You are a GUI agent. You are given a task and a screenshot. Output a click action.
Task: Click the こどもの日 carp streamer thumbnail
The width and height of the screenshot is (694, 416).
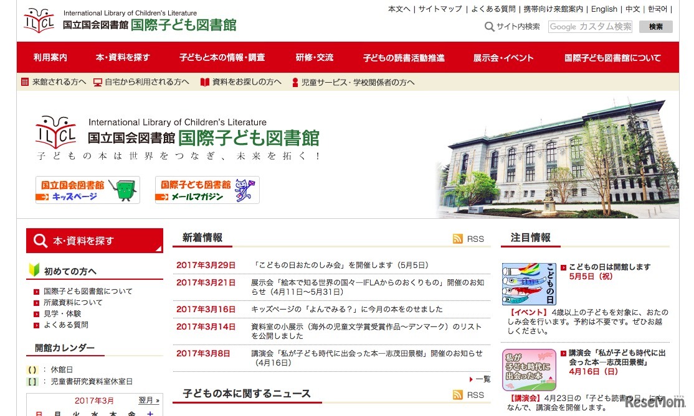coord(529,284)
